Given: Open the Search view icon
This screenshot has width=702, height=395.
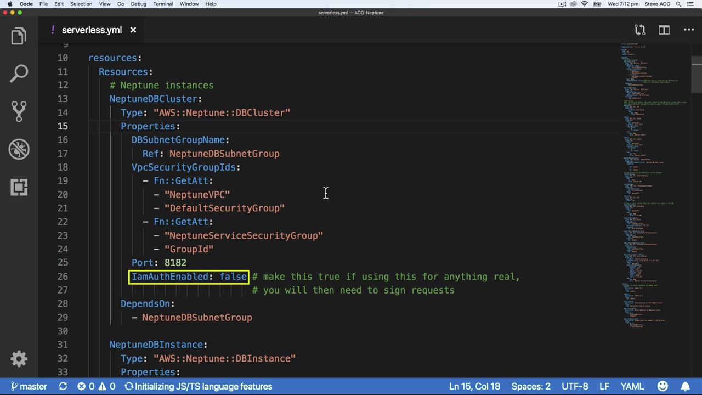Looking at the screenshot, I should pos(19,74).
